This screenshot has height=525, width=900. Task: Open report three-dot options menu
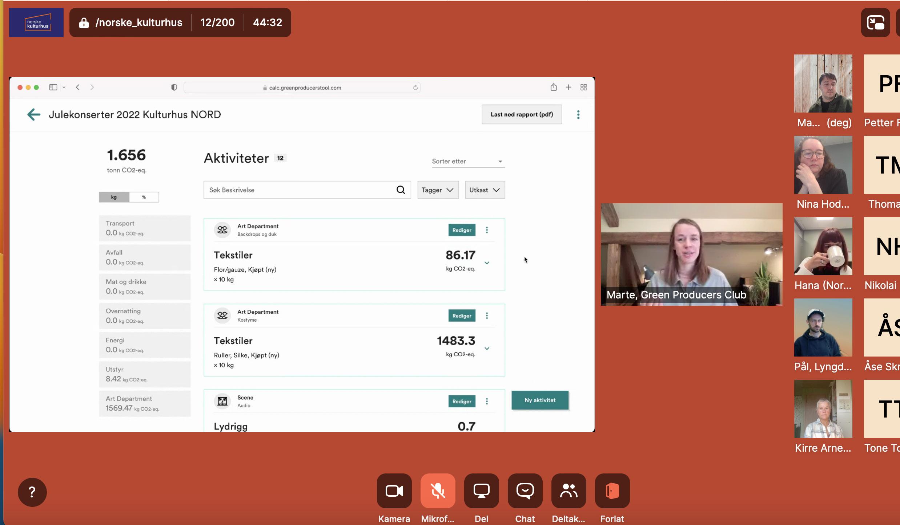[578, 115]
